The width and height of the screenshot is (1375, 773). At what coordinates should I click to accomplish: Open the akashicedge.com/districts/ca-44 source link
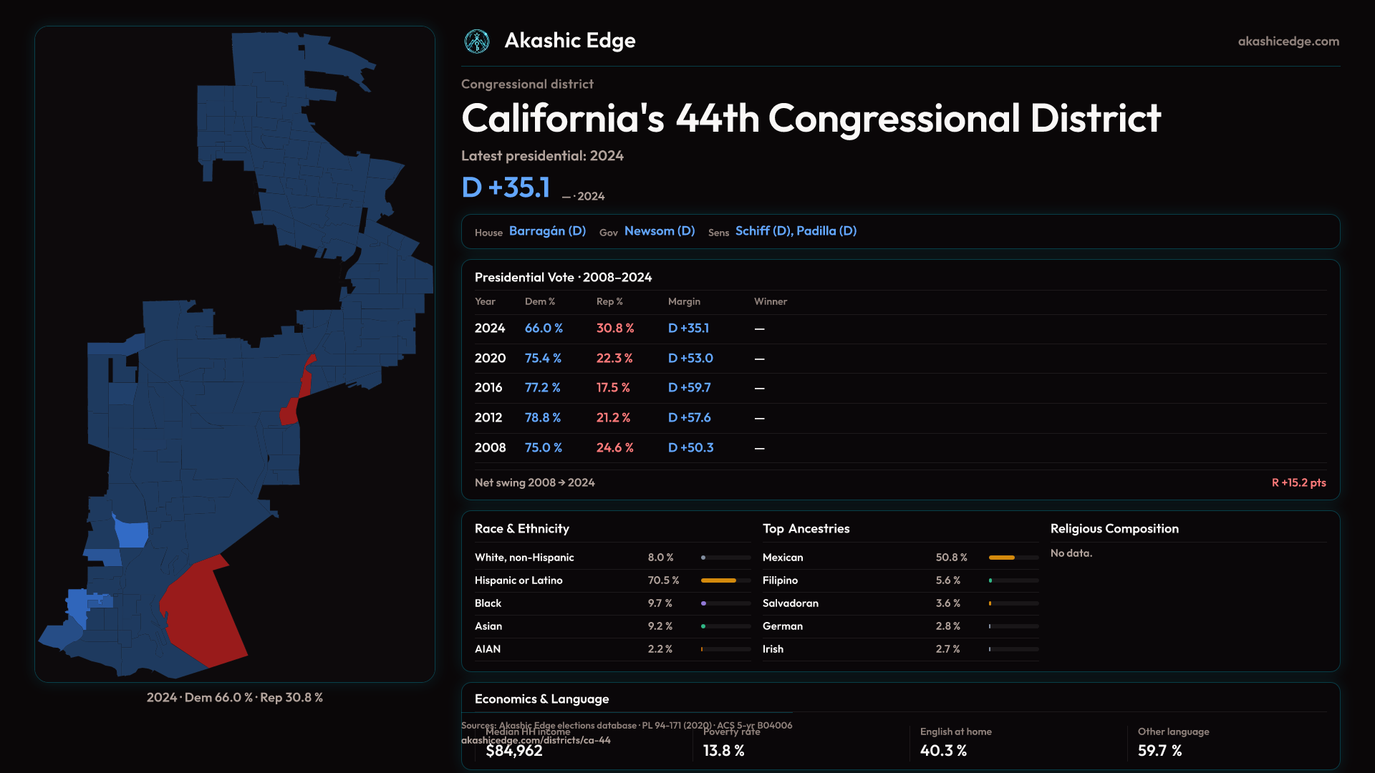click(x=536, y=741)
